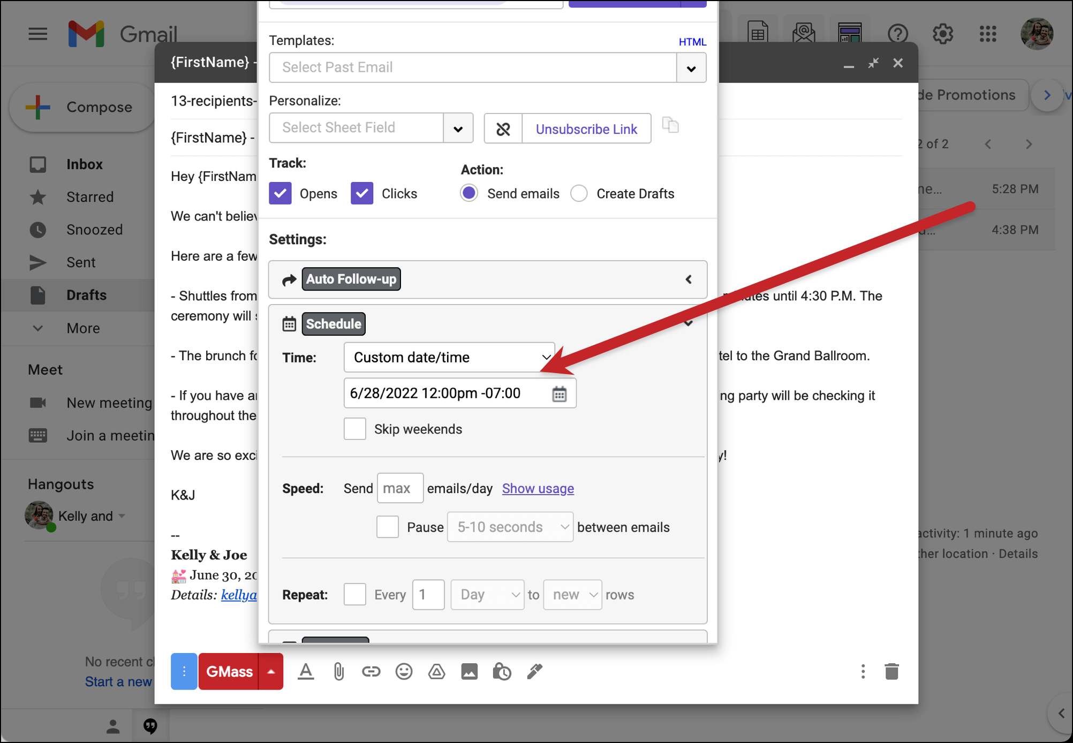
Task: Click the schedule date/time input field
Action: click(460, 393)
